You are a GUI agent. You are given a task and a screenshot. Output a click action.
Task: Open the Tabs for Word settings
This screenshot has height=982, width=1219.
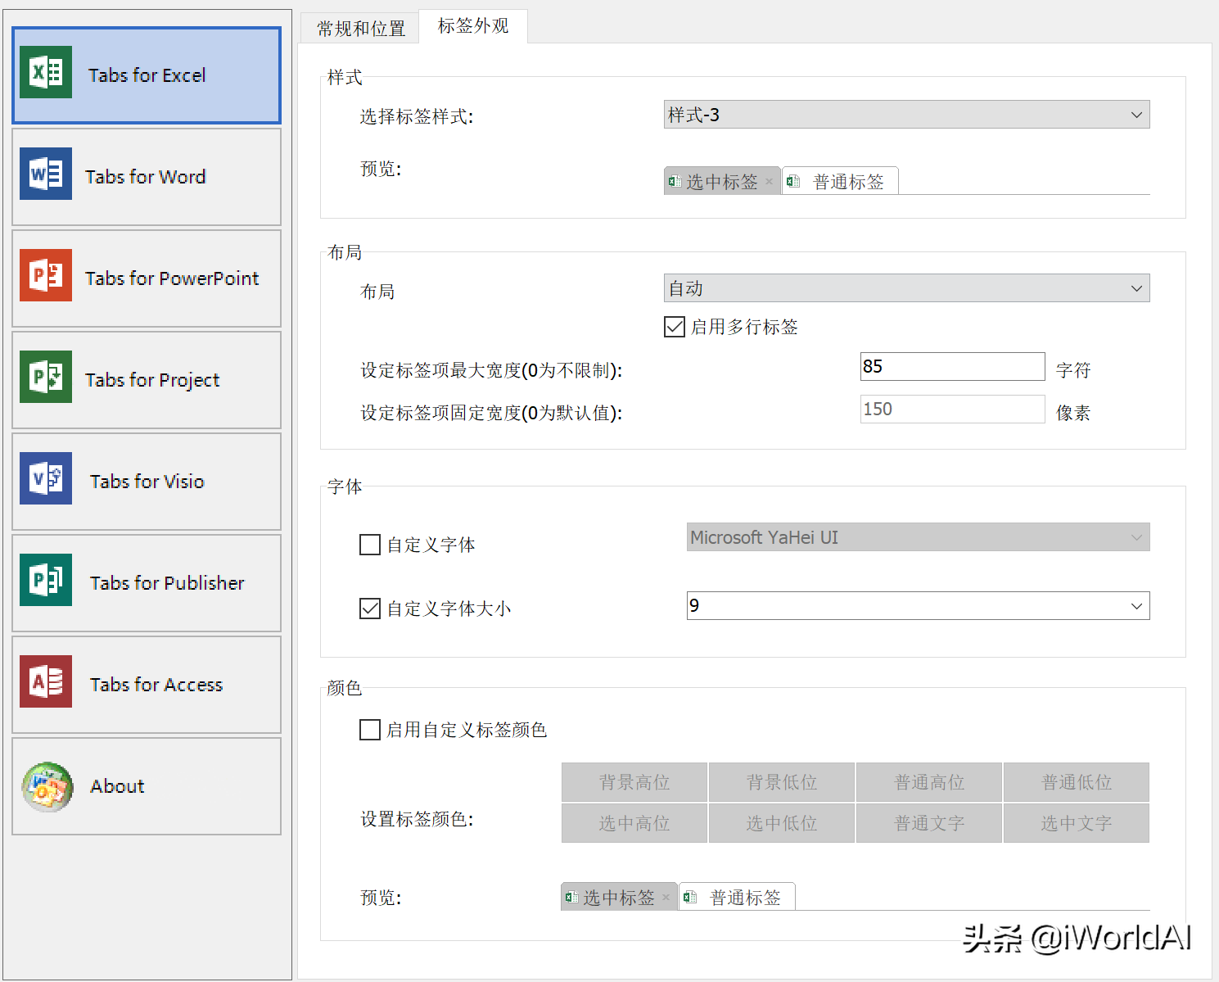coord(147,177)
